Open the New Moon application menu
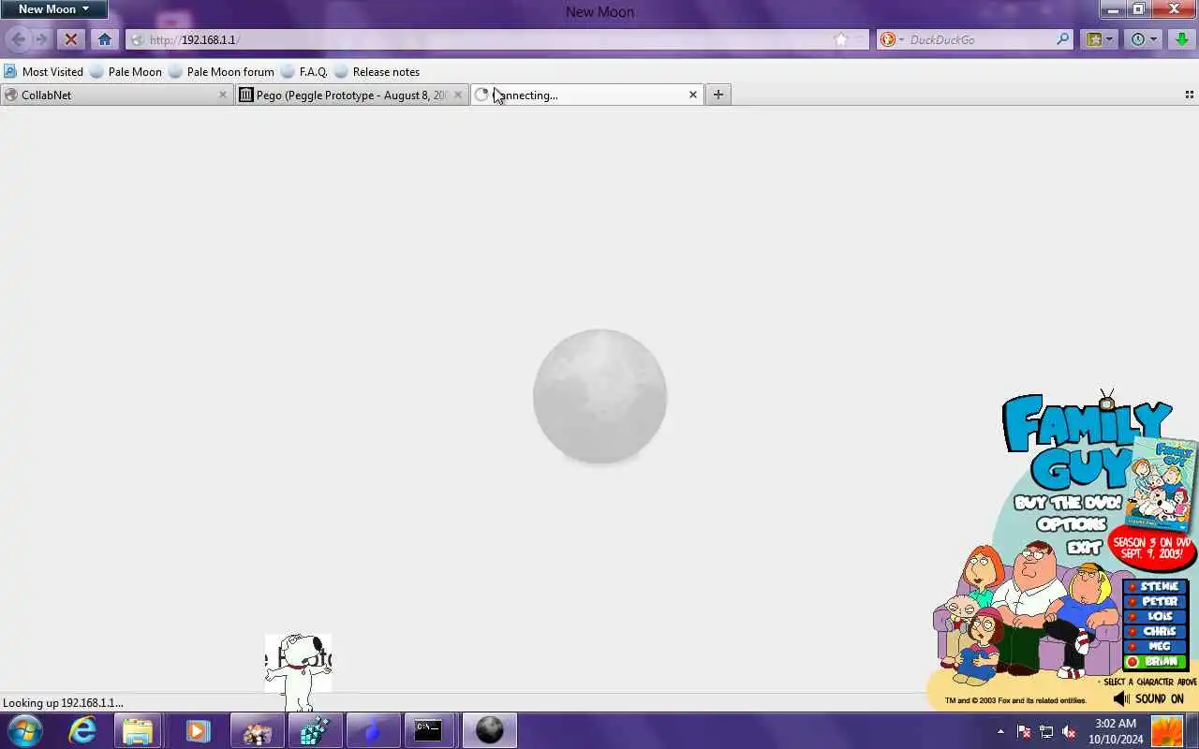The width and height of the screenshot is (1199, 749). tap(54, 9)
